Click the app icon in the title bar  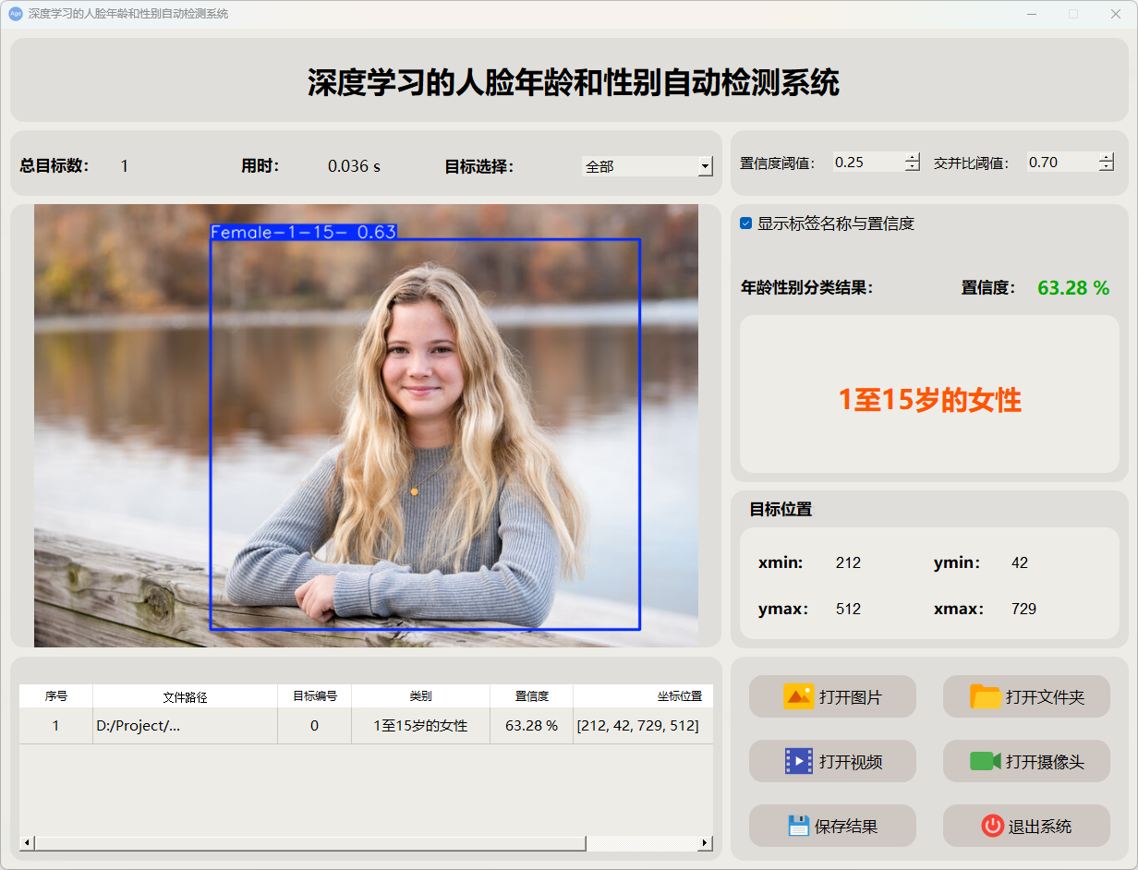16,14
